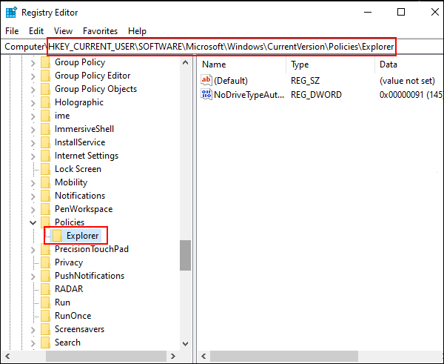Expand the Screensavers key
The image size is (444, 364).
33,329
